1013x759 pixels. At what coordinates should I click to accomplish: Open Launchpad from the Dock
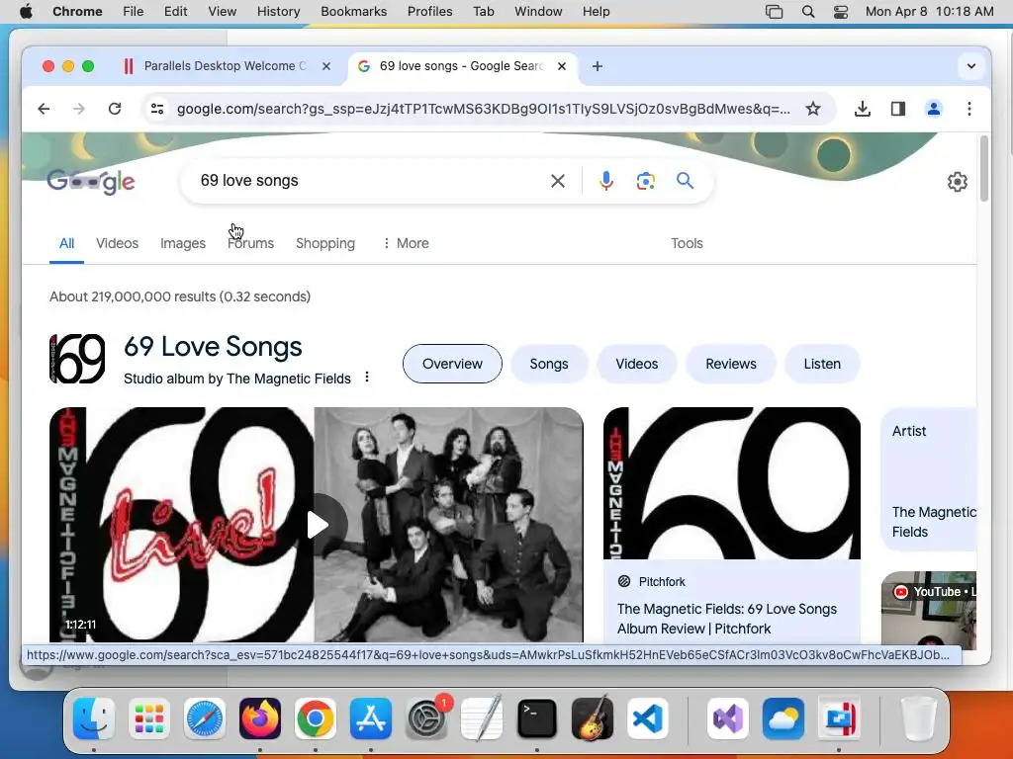pos(149,718)
